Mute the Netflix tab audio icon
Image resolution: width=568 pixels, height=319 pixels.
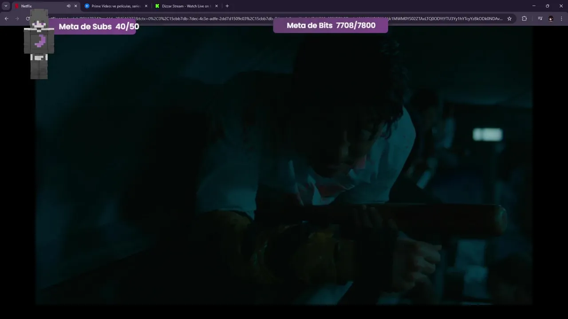tap(68, 6)
